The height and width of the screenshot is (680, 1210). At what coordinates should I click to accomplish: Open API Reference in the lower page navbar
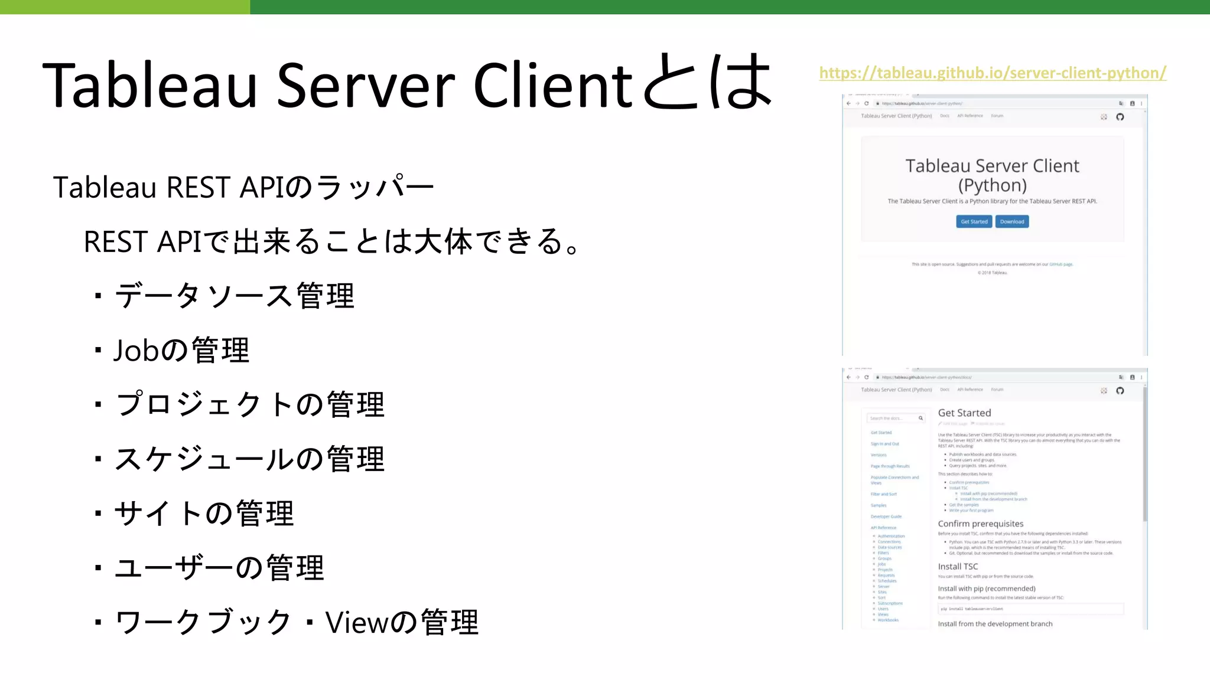(x=970, y=390)
